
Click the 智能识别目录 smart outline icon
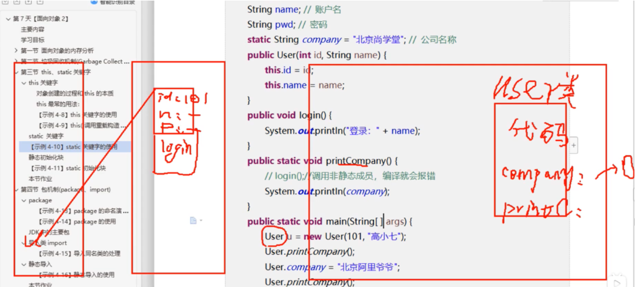click(x=94, y=2)
